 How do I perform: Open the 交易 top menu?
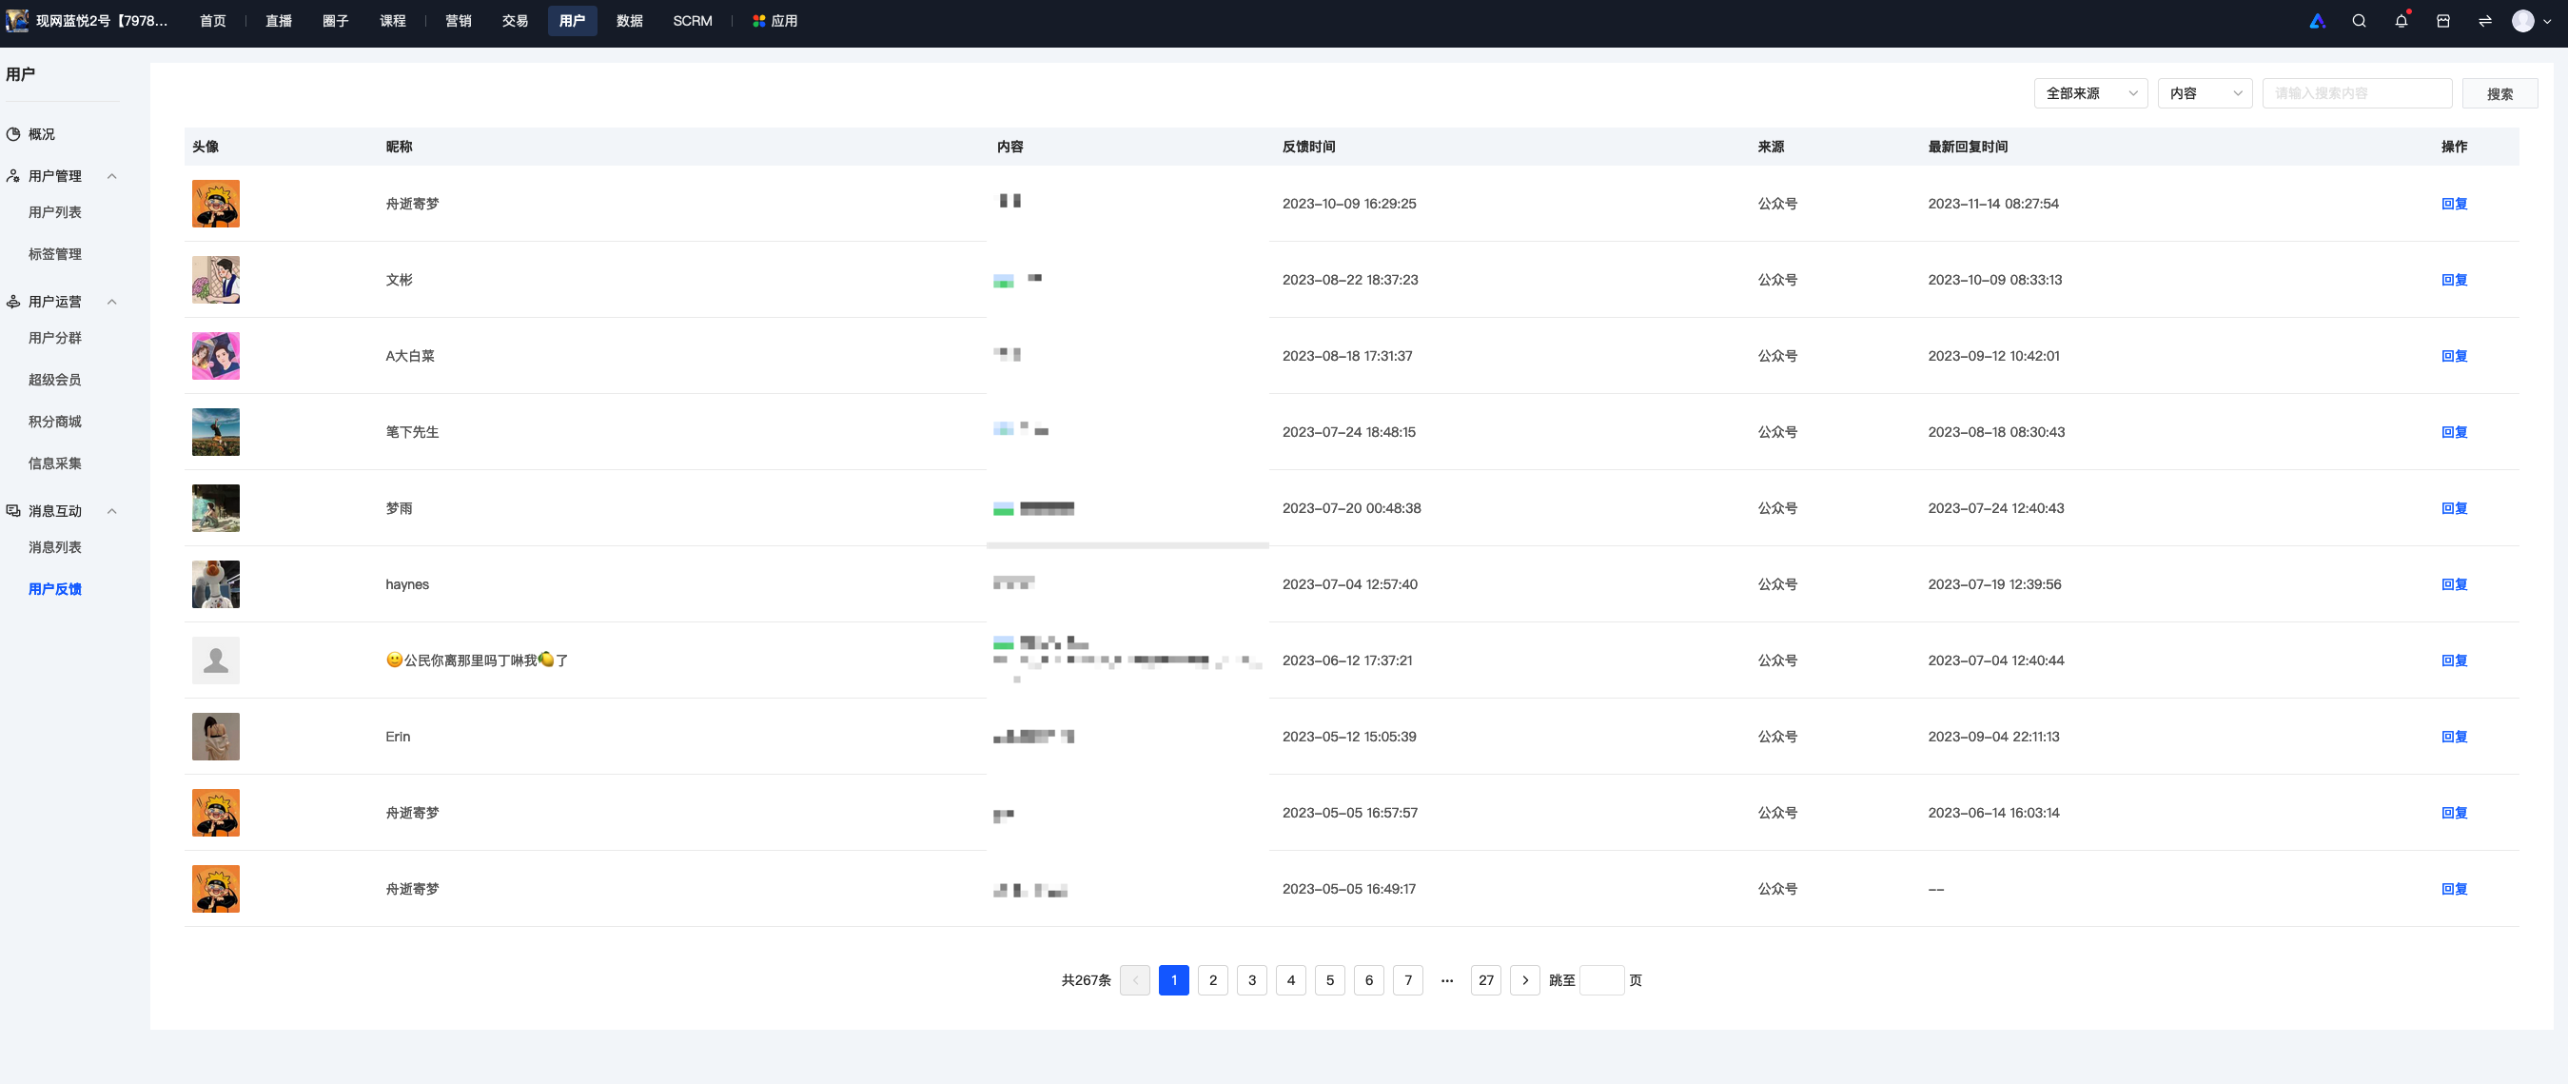pos(515,21)
